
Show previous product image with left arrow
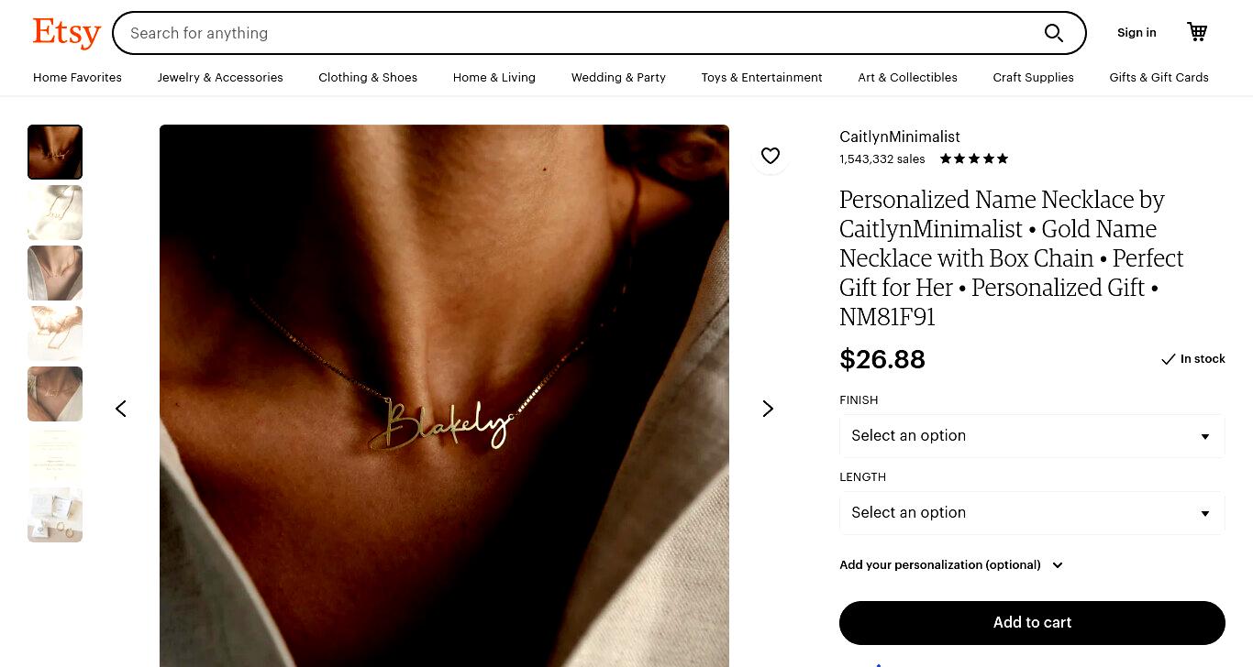click(121, 409)
